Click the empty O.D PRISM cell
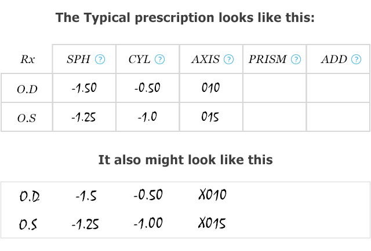371x251 pixels. [275, 88]
